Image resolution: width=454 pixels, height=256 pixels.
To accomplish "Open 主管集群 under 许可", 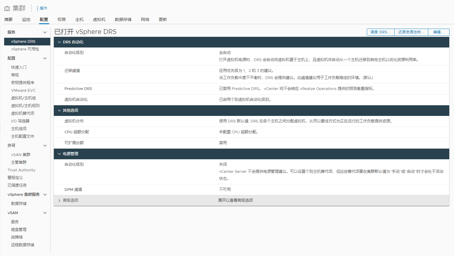I will (x=19, y=162).
